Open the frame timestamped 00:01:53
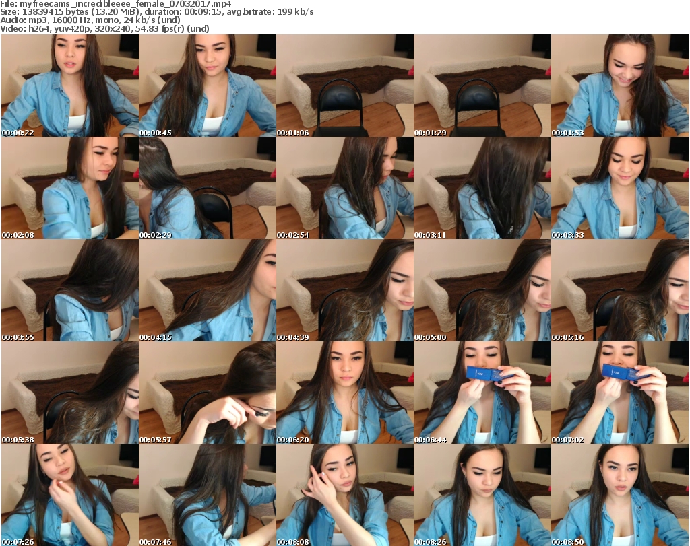Screen dimensions: 690x546 click(x=620, y=86)
